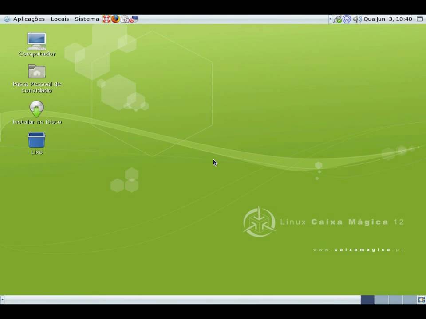Open the volume control speaker icon
426x319 pixels.
click(357, 19)
